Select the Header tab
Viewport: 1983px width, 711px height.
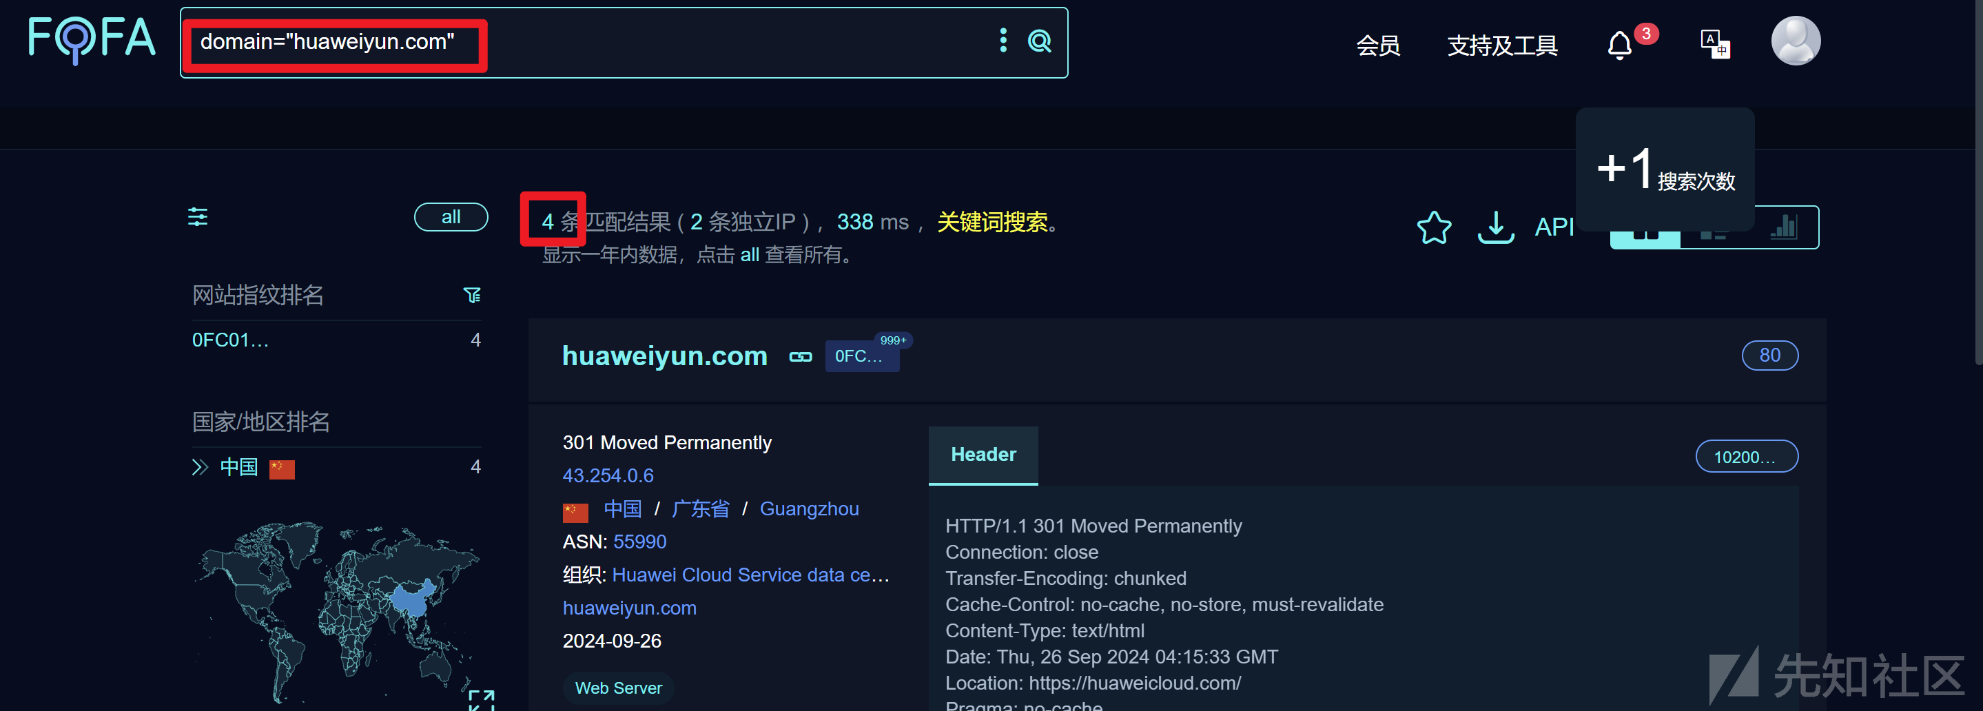coord(983,455)
